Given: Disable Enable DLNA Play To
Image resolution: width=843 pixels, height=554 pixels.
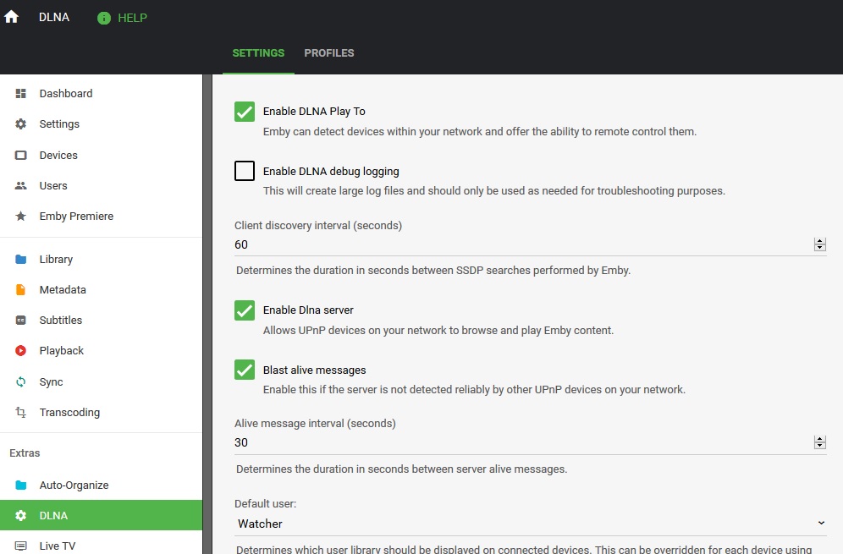Looking at the screenshot, I should (244, 111).
